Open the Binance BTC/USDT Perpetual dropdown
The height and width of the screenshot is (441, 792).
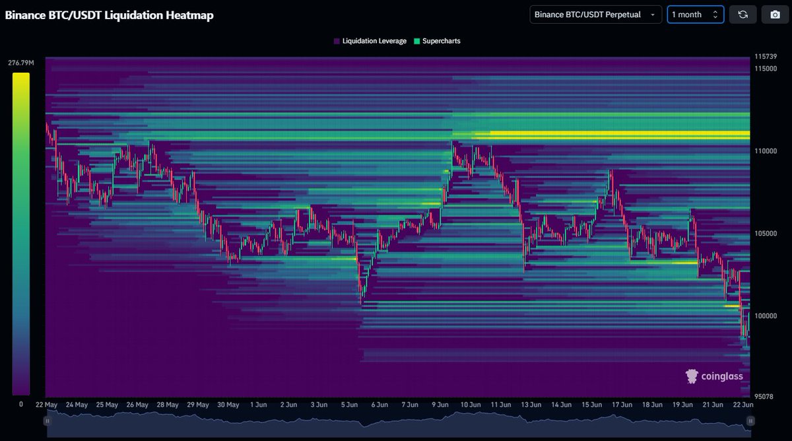[x=595, y=15]
